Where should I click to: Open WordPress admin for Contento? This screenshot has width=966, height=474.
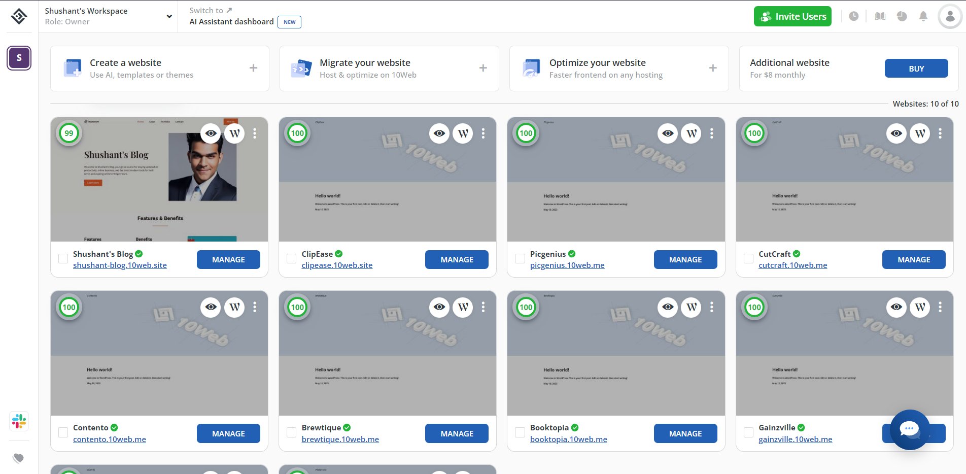[234, 307]
